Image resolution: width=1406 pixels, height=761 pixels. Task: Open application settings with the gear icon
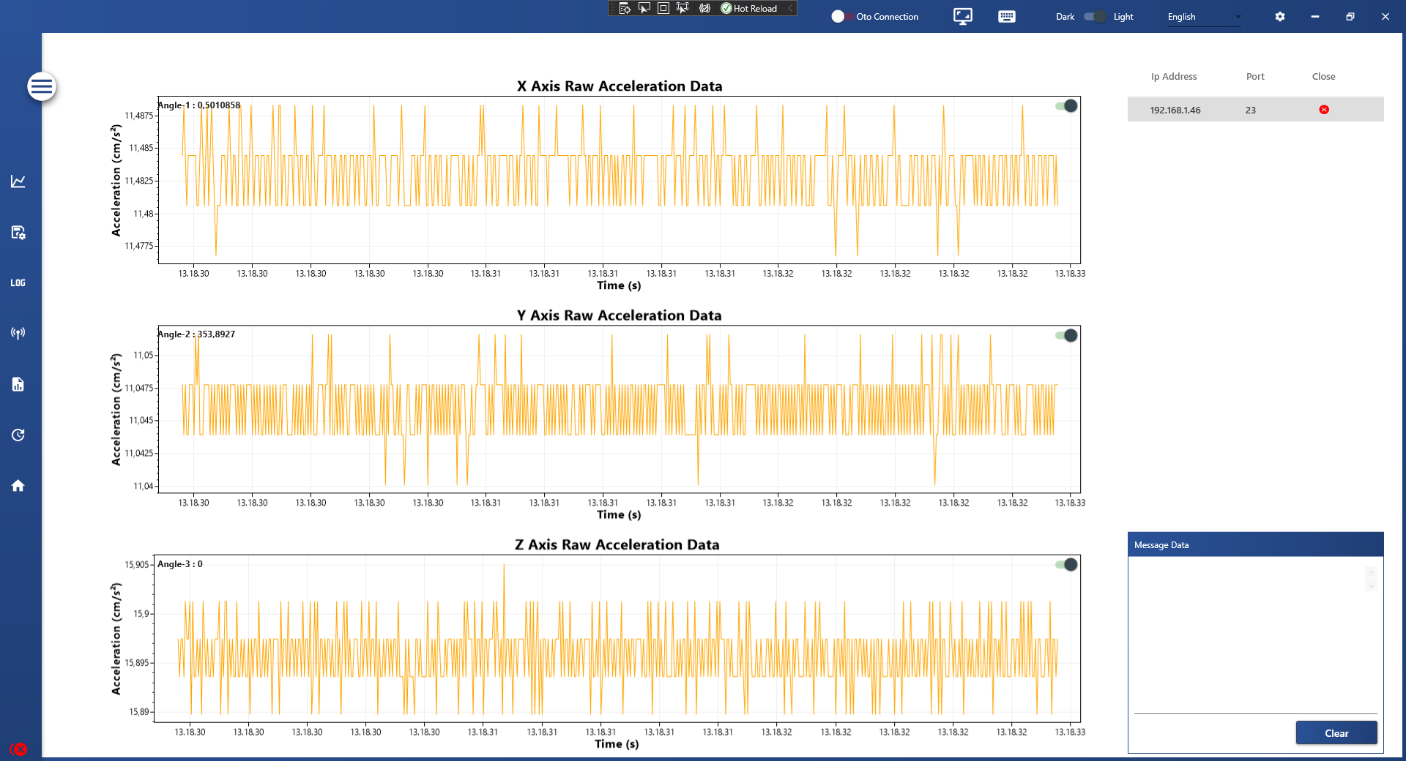click(1279, 16)
